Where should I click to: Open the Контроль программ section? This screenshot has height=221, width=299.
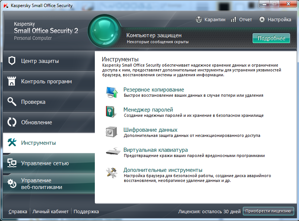pyautogui.click(x=49, y=81)
